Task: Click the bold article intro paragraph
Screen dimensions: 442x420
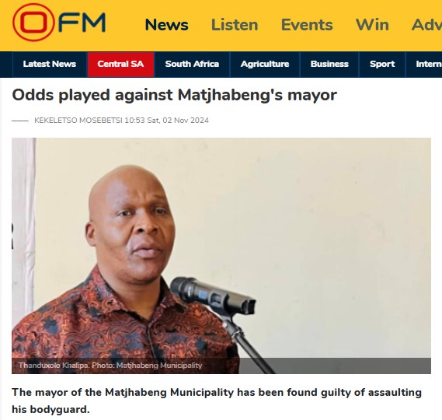Action: (217, 401)
